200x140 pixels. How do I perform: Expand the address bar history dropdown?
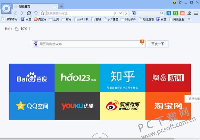tap(121, 13)
